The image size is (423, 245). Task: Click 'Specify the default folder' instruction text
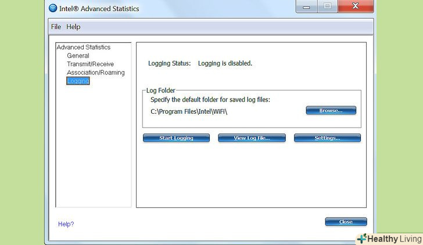click(x=210, y=100)
